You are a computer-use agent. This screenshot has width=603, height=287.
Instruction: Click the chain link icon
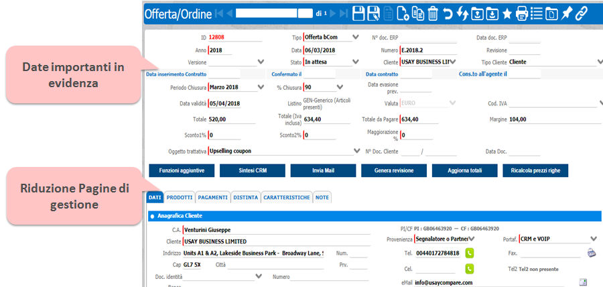582,13
